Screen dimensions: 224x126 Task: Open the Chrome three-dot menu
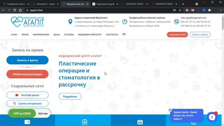coord(221,10)
